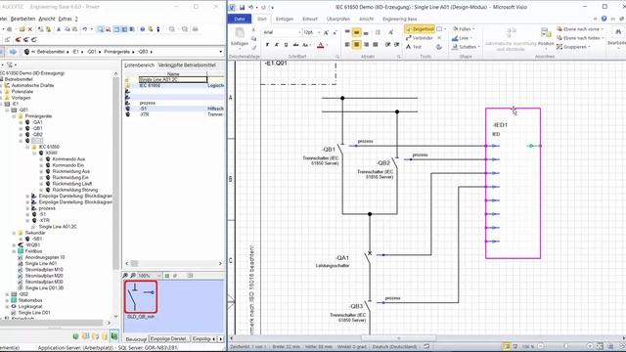This screenshot has width=626, height=352.
Task: Click Ebene nach hinten button
Action: (x=580, y=38)
